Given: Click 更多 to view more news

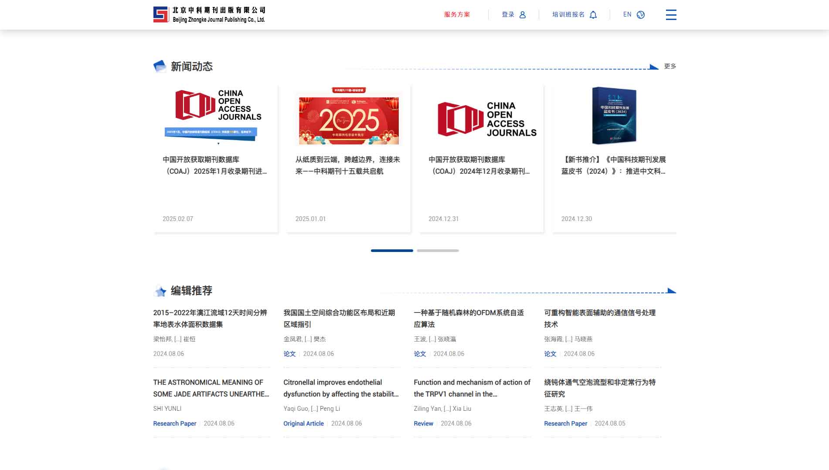Looking at the screenshot, I should coord(670,66).
